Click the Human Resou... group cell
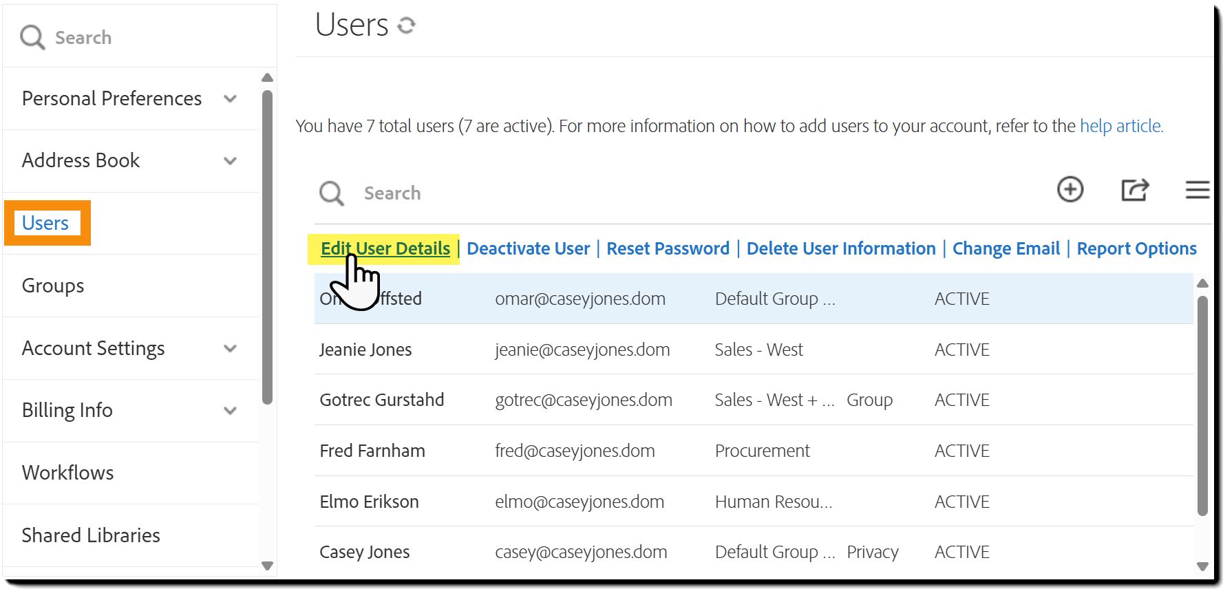 coord(774,502)
